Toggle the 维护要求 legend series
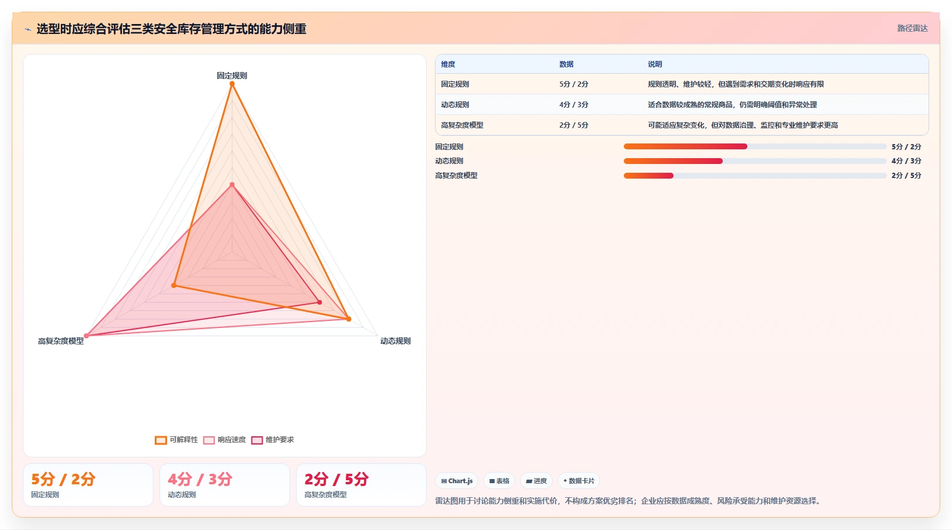The image size is (952, 530). 273,440
